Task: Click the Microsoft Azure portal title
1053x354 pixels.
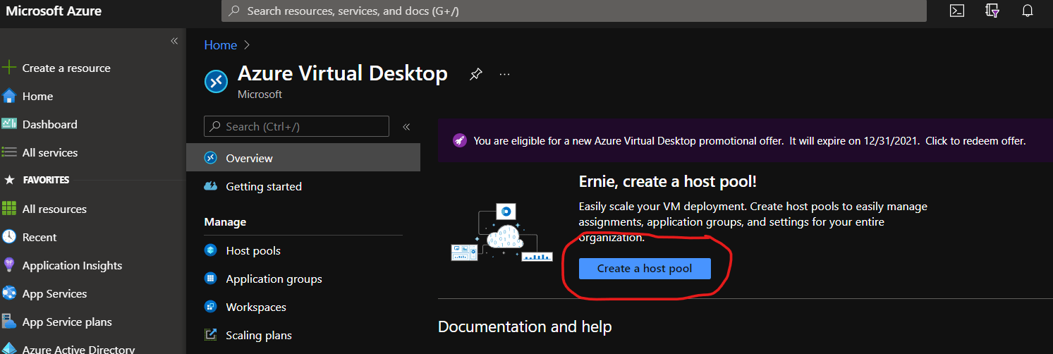Action: point(54,11)
